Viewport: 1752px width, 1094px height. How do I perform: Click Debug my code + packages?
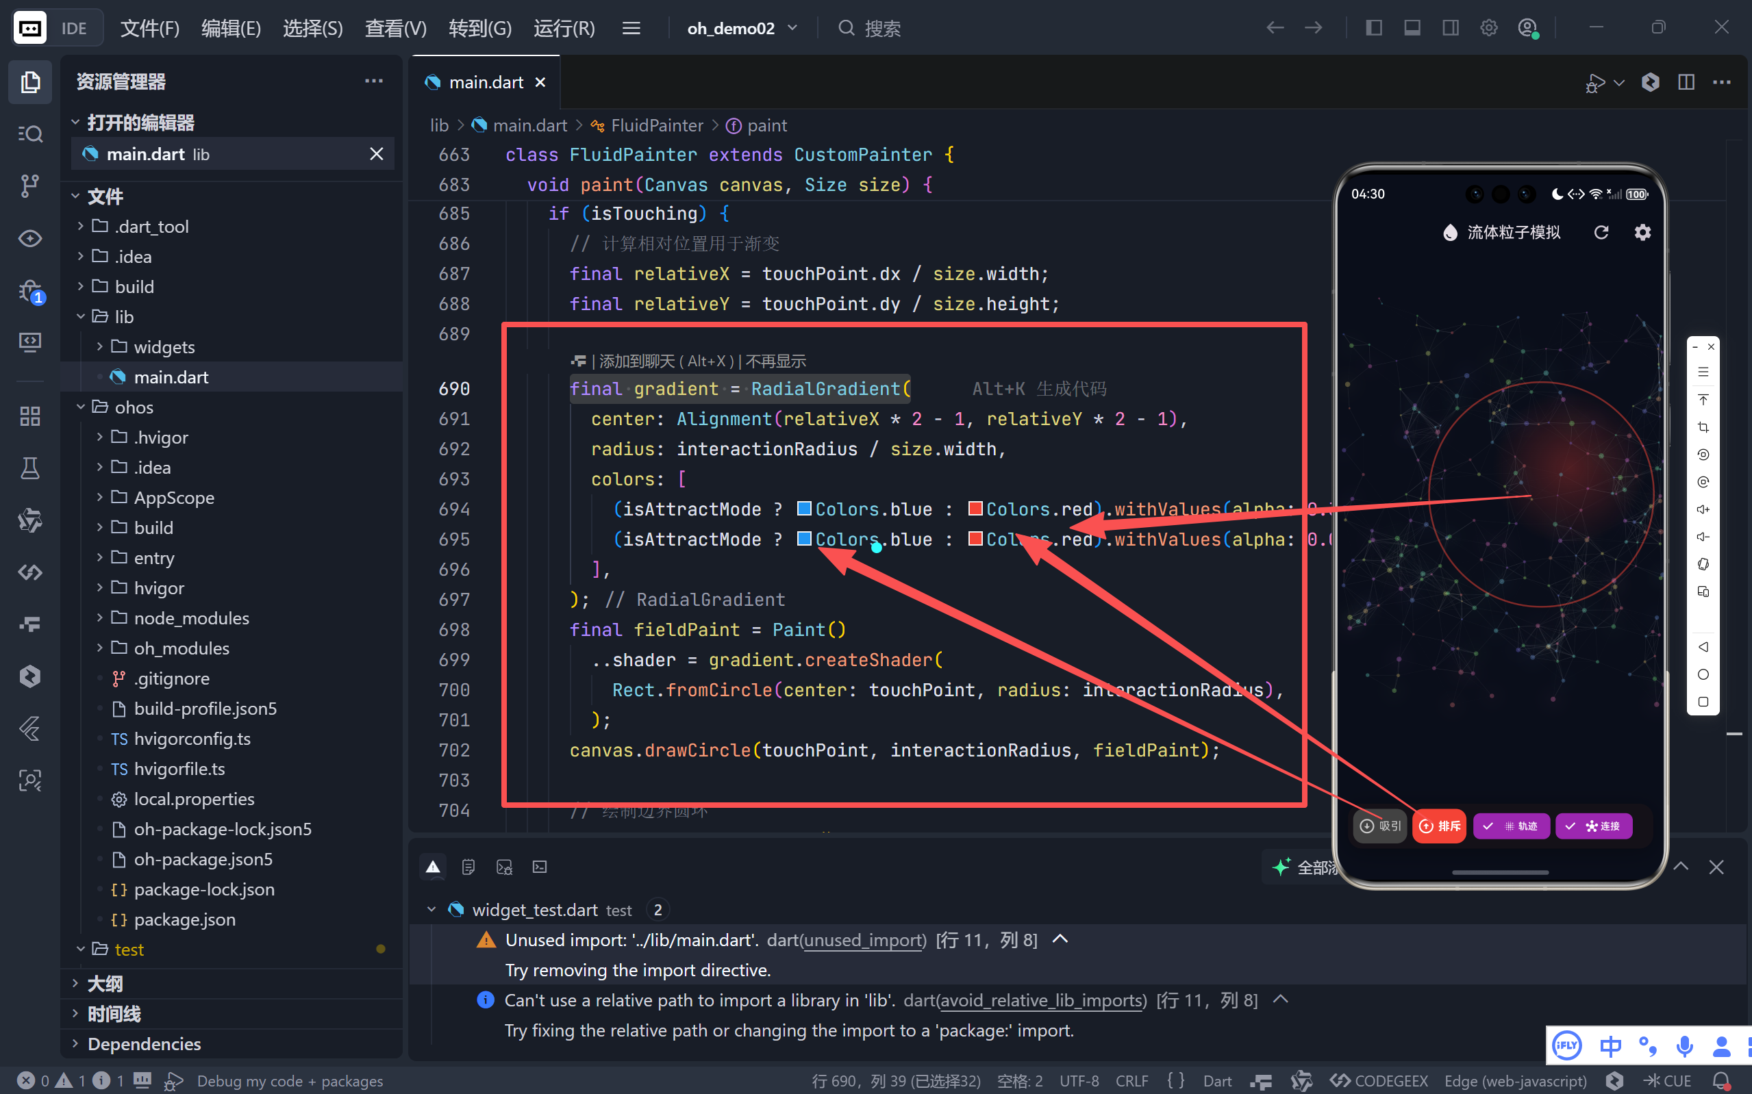click(x=290, y=1081)
